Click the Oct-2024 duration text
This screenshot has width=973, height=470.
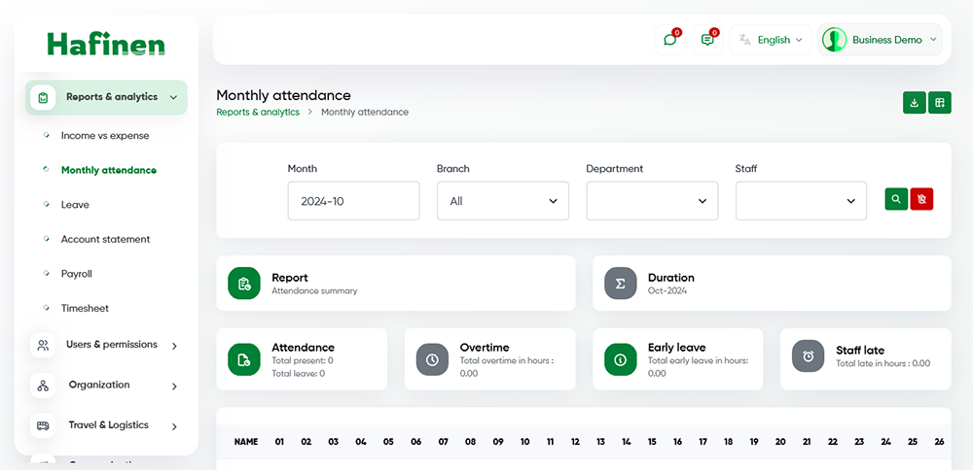pos(667,290)
